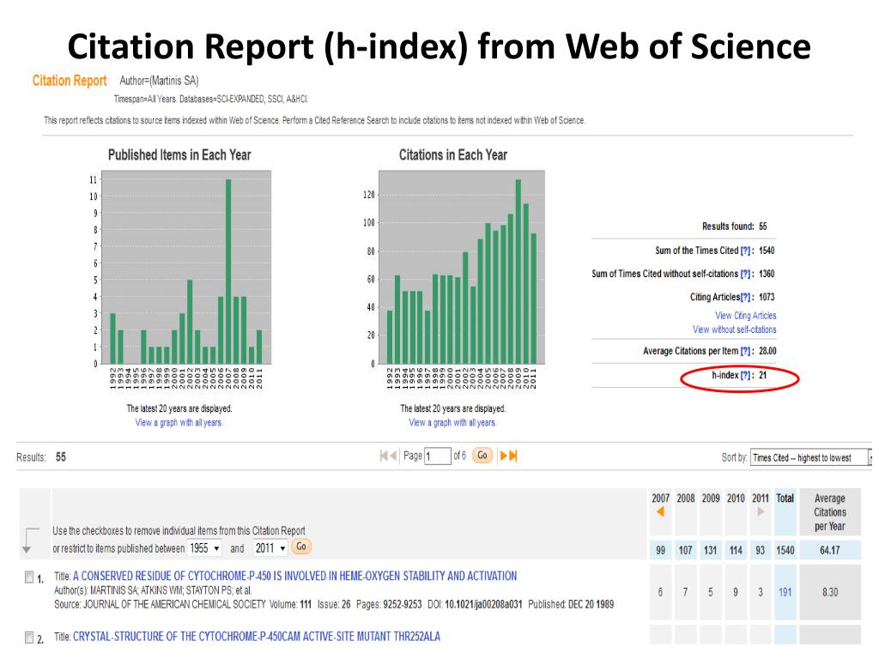Click the Go button beside page number
The image size is (879, 659).
(482, 456)
